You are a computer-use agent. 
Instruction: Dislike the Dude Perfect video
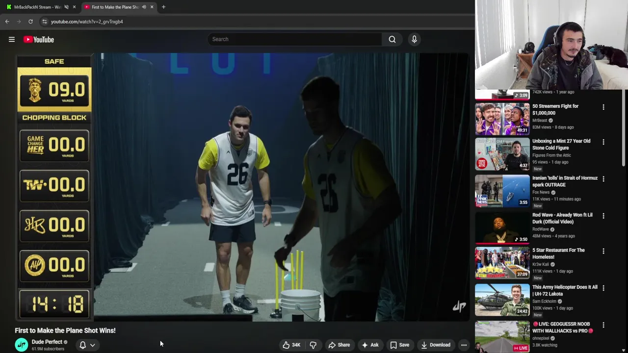[313, 345]
